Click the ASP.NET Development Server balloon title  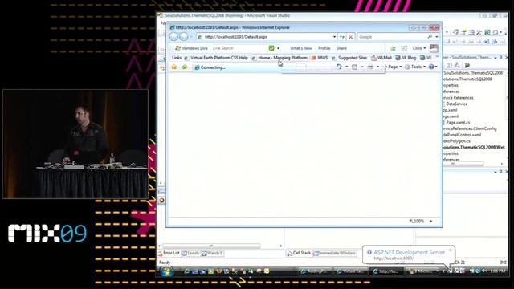pos(409,252)
